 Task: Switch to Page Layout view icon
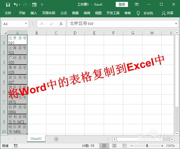[114, 146]
